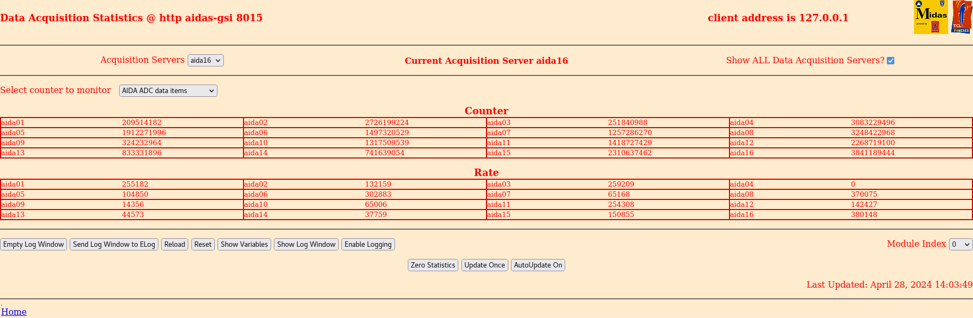This screenshot has height=318, width=973.
Task: Select the aida04 rate value of 0
Action: (x=853, y=185)
